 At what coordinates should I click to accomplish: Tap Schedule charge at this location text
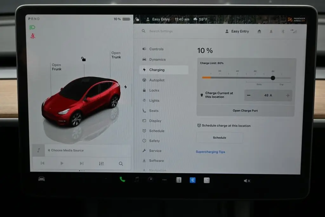(x=226, y=125)
